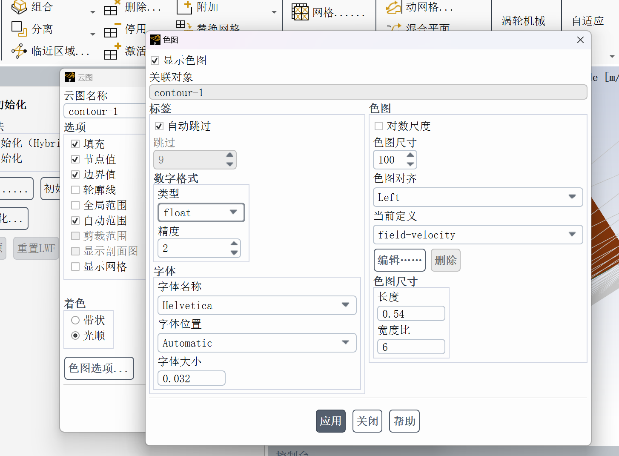
Task: Select the 光顺 coloring radio button
Action: 75,336
